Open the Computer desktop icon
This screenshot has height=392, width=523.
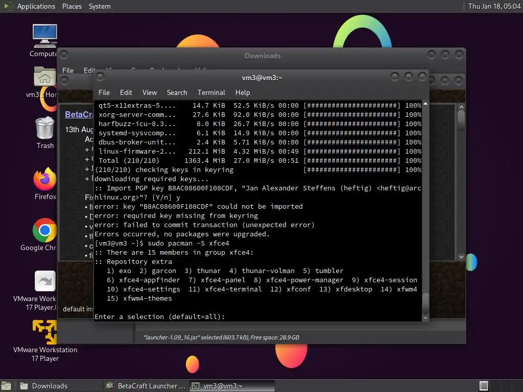click(45, 36)
